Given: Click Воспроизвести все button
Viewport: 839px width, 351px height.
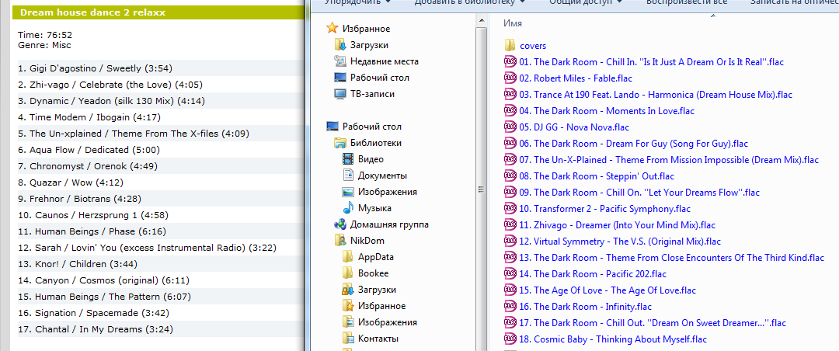Looking at the screenshot, I should pos(687,2).
